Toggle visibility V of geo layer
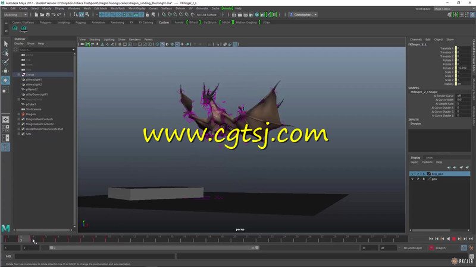The image size is (476, 267). (412, 179)
